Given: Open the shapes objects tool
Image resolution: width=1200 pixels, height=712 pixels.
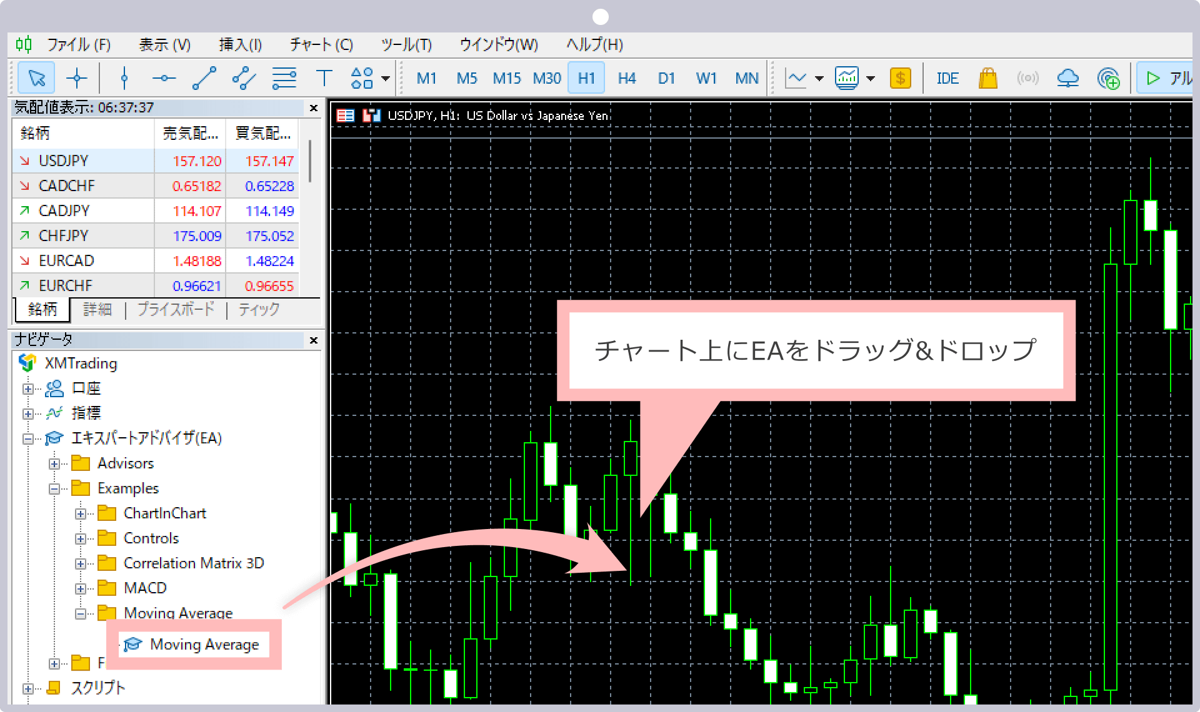Looking at the screenshot, I should point(362,78).
